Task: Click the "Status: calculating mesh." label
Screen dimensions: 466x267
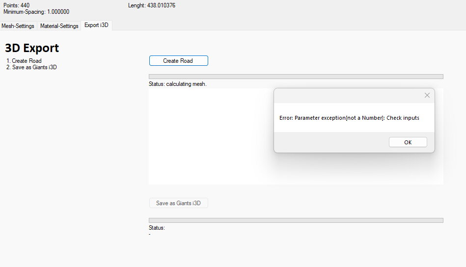Action: (x=177, y=84)
